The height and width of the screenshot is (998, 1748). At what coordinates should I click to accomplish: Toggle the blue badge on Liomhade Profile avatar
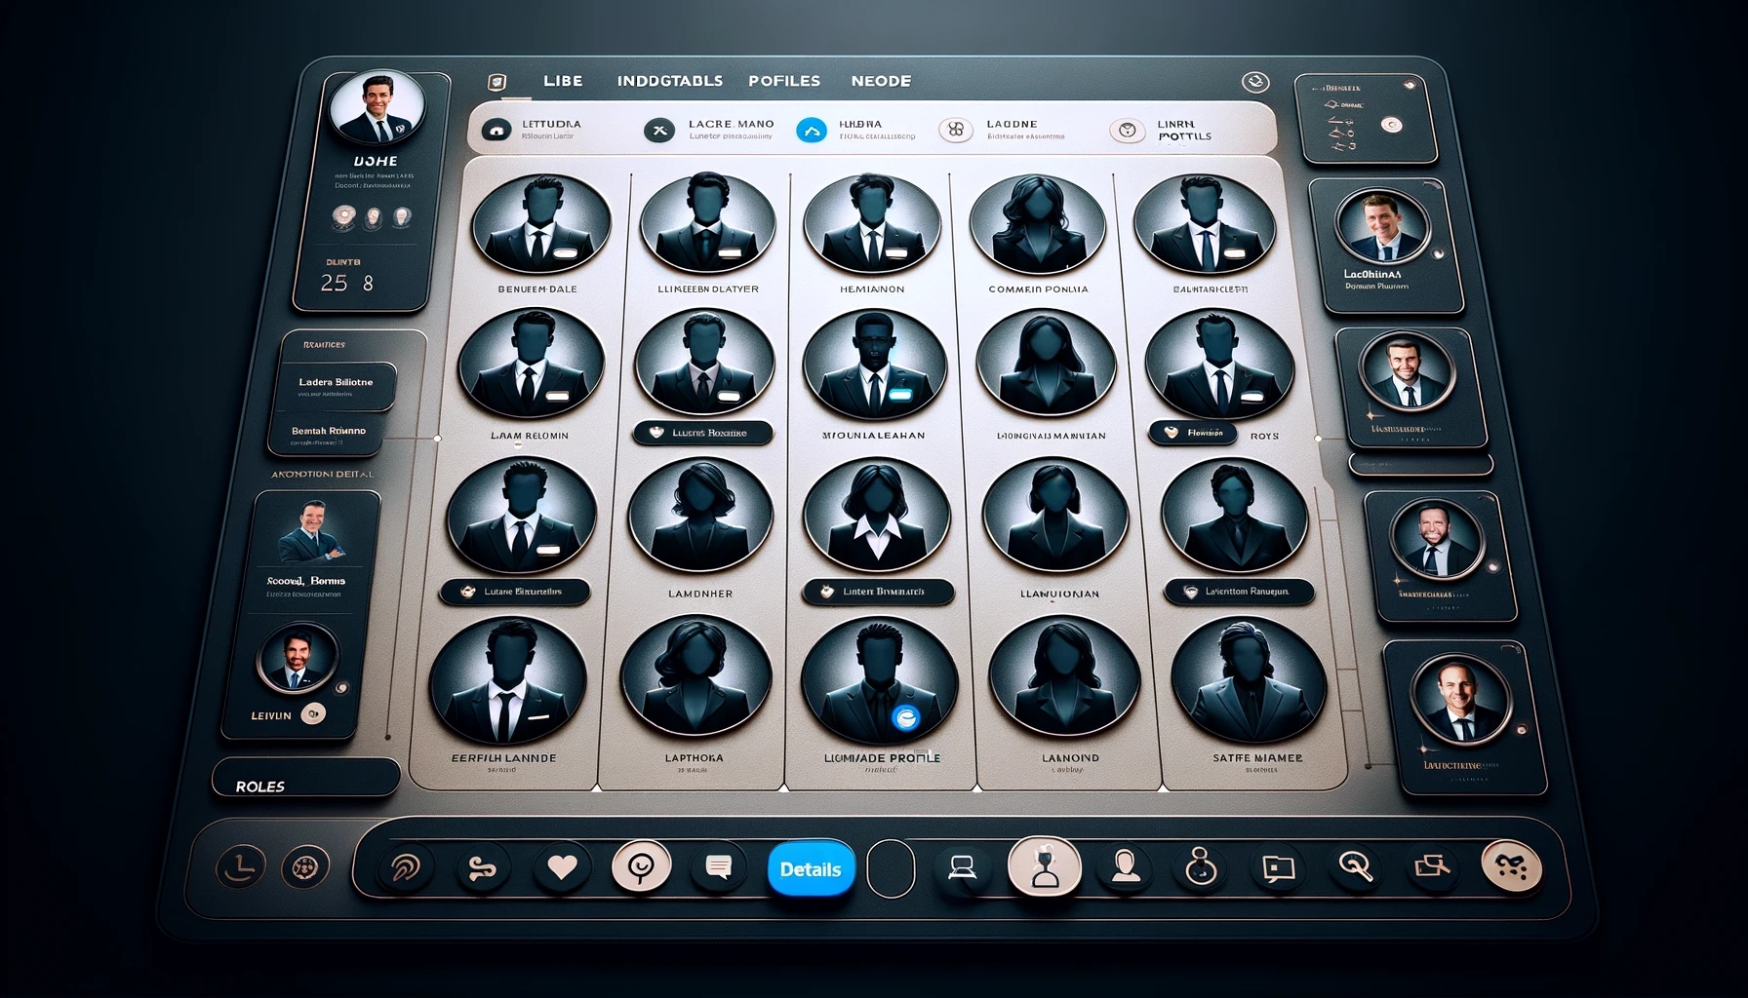[905, 717]
